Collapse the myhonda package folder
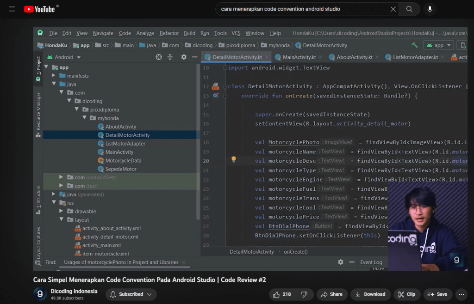The image size is (474, 304). (x=85, y=118)
